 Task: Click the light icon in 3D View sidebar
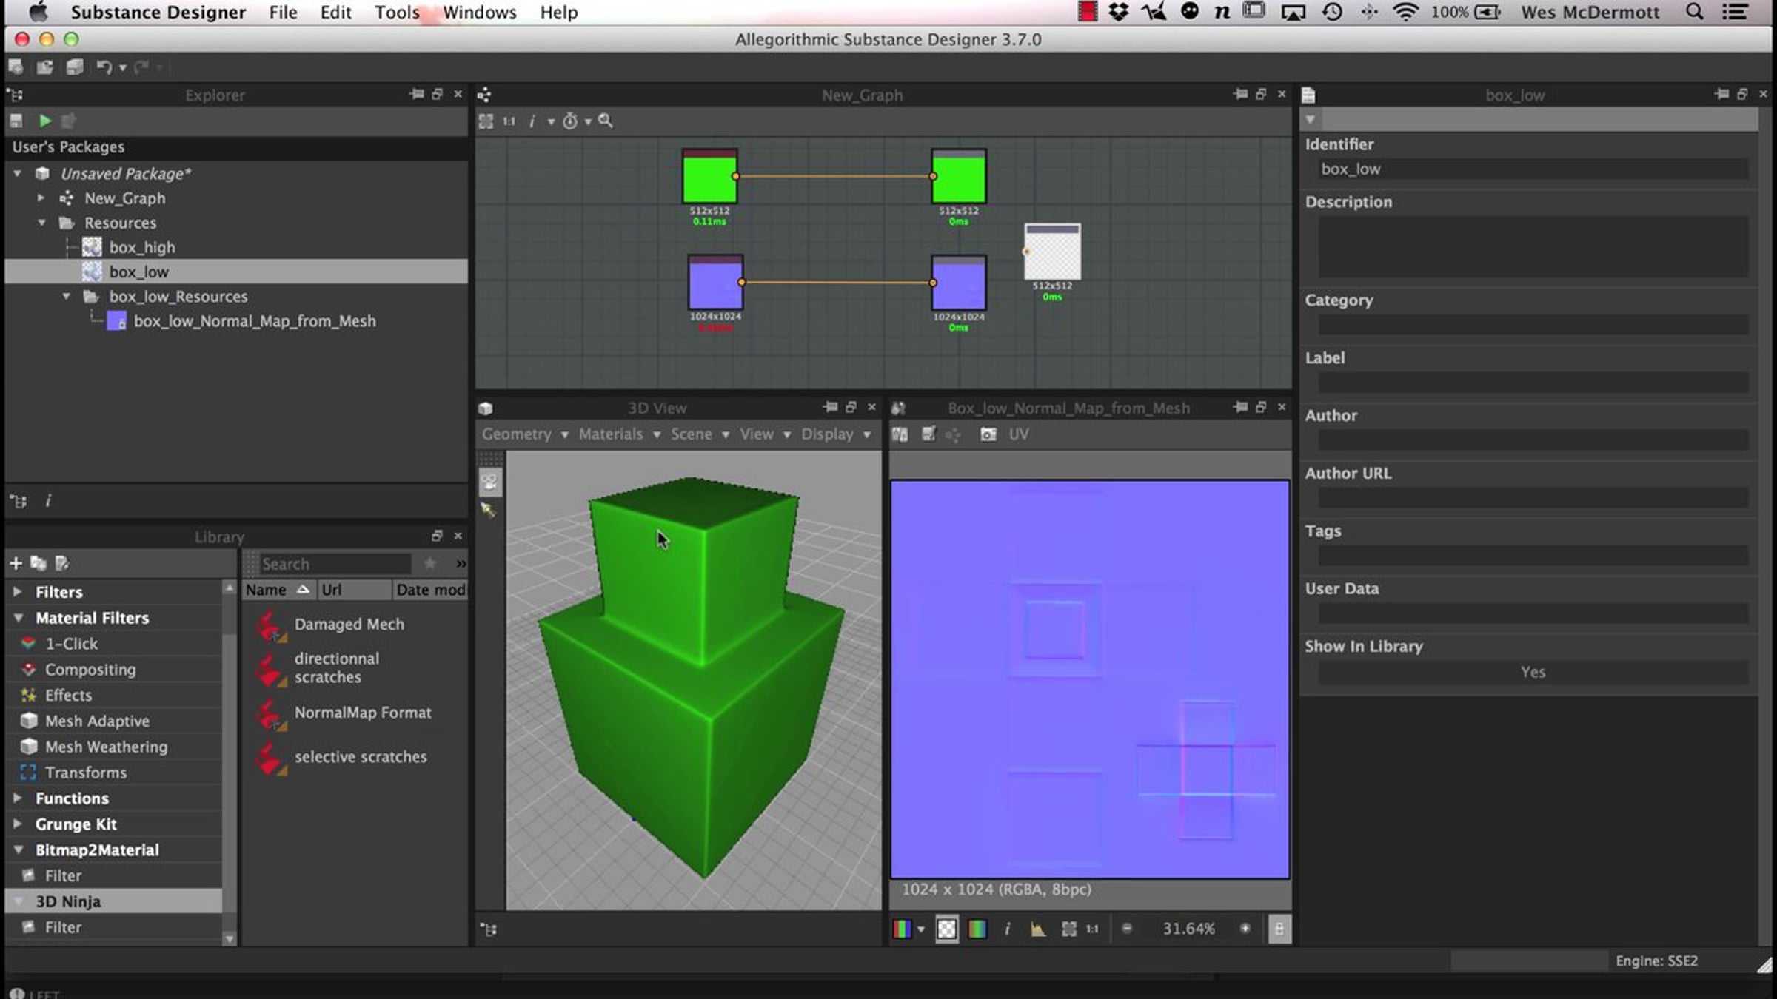(488, 510)
